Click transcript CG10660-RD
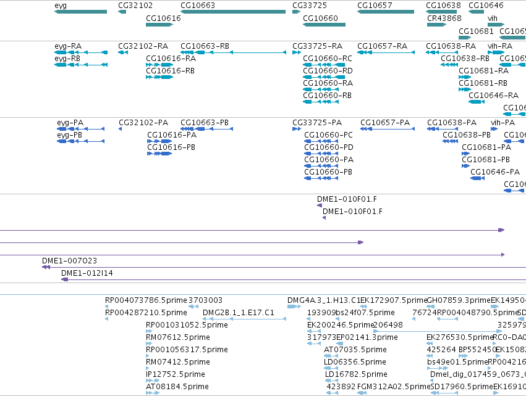The height and width of the screenshot is (396, 526). click(x=324, y=77)
